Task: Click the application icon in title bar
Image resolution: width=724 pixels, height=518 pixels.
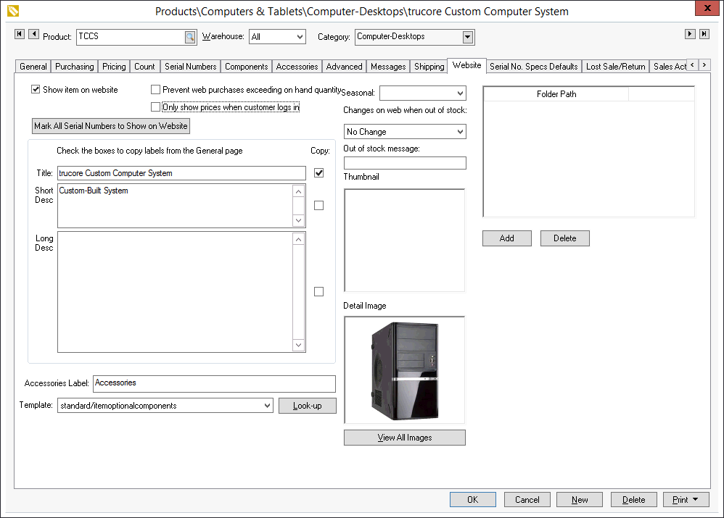Action: click(x=12, y=11)
